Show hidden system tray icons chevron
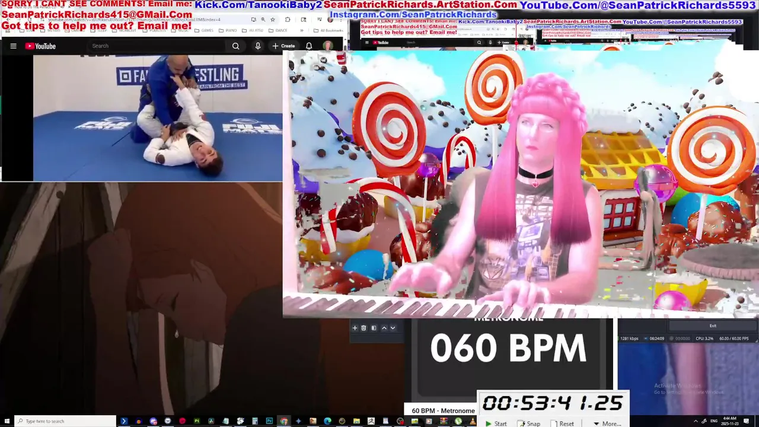This screenshot has height=427, width=759. (x=696, y=421)
